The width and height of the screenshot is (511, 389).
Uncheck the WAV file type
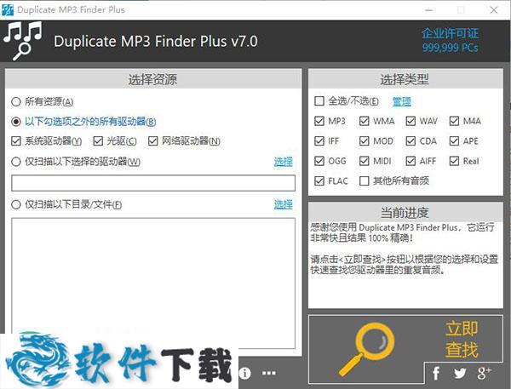click(411, 121)
